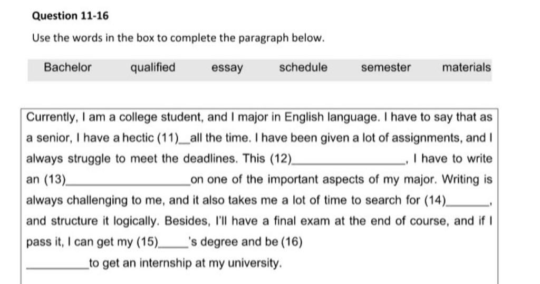Click the blank after number (11)
Viewport: 540px width, 284px height.
[x=184, y=142]
